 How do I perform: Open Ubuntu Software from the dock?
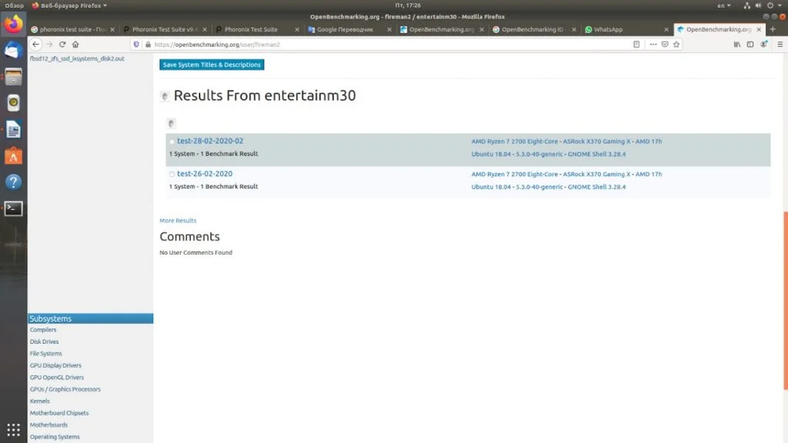tap(14, 155)
